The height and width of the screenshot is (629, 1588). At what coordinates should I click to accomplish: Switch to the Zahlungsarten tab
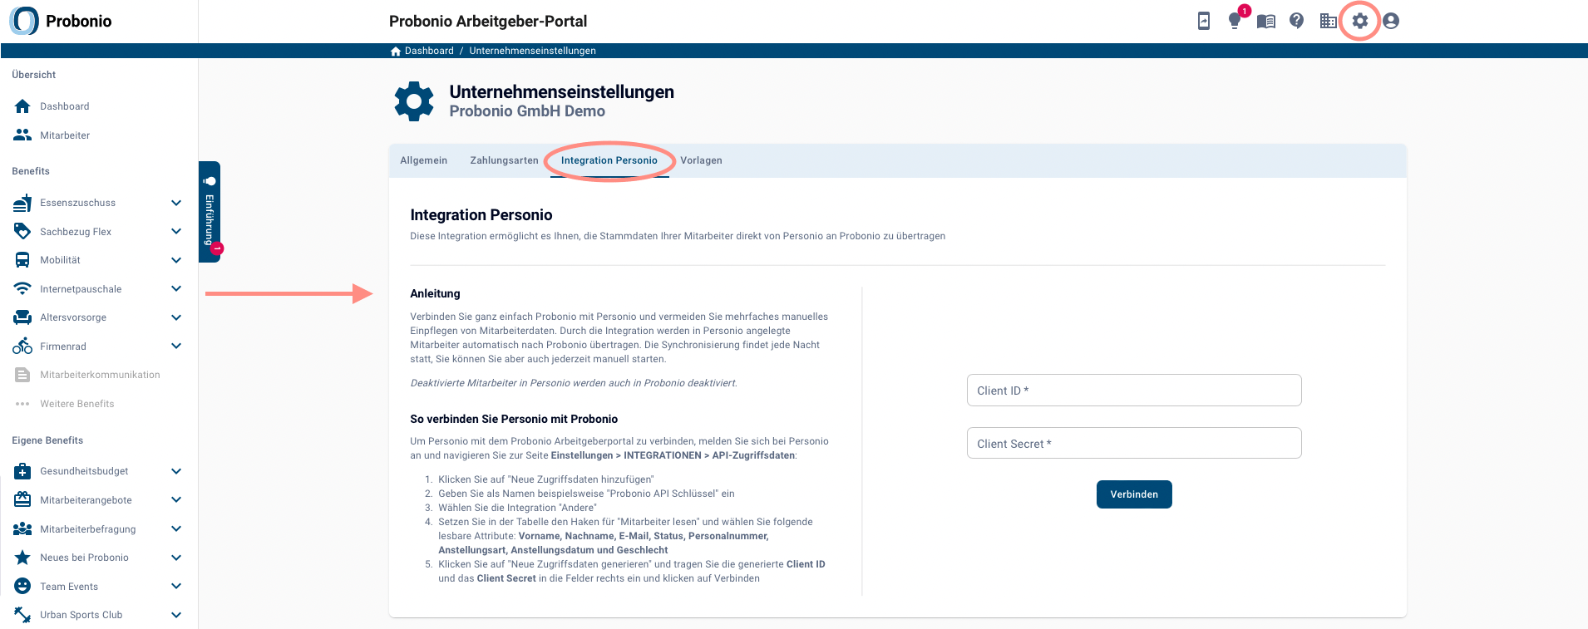[x=504, y=160]
